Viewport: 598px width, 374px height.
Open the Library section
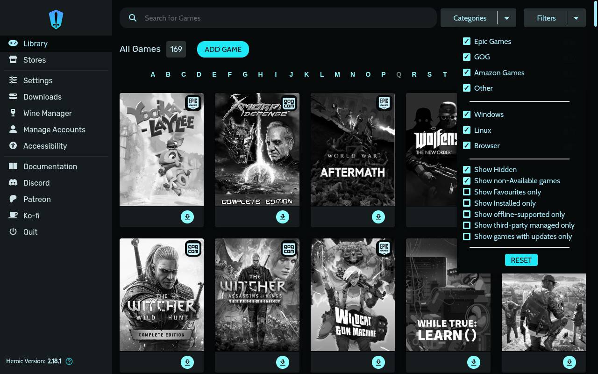[x=56, y=43]
